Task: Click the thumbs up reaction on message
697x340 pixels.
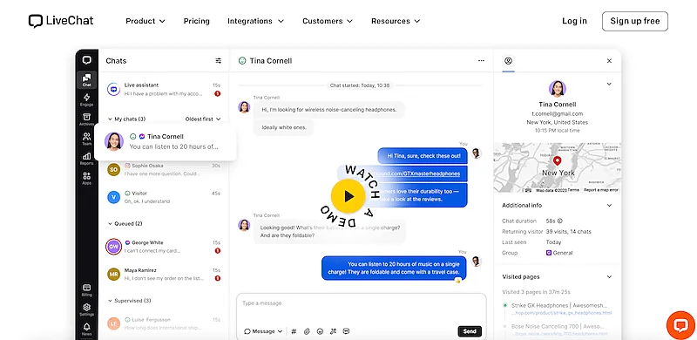Action: [x=458, y=281]
